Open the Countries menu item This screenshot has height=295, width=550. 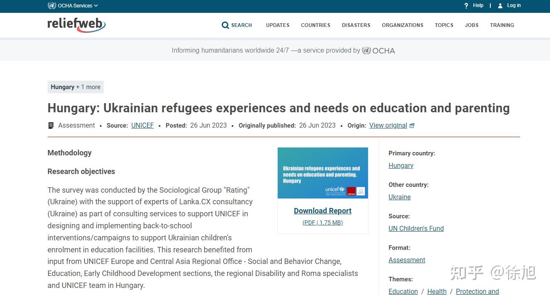[315, 25]
